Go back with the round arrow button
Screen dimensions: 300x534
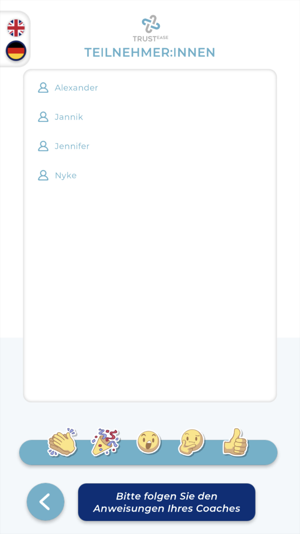pyautogui.click(x=45, y=502)
